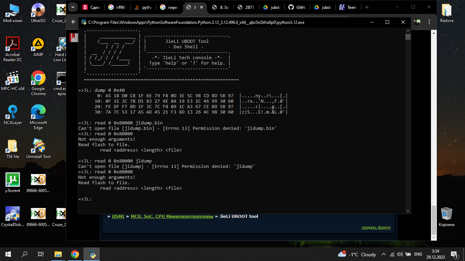Launch µTorrent from the desktop
This screenshot has width=465, height=261.
point(13,183)
